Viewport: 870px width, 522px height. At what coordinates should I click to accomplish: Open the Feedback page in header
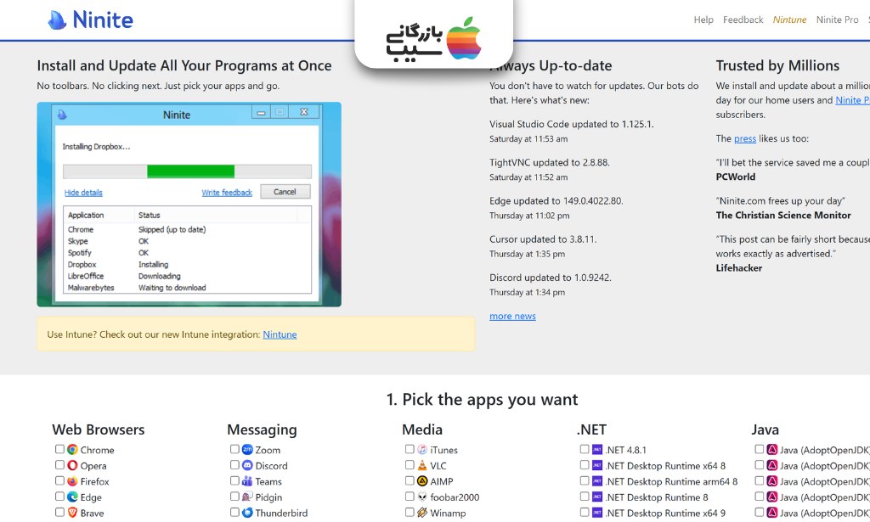(743, 20)
